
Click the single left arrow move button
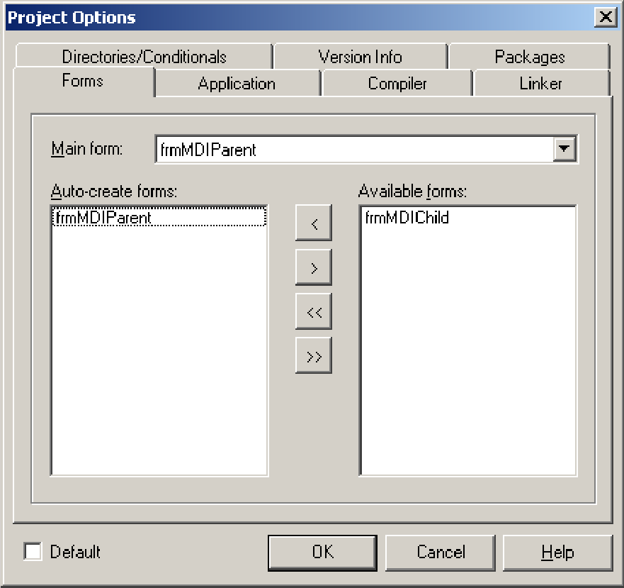pyautogui.click(x=314, y=223)
